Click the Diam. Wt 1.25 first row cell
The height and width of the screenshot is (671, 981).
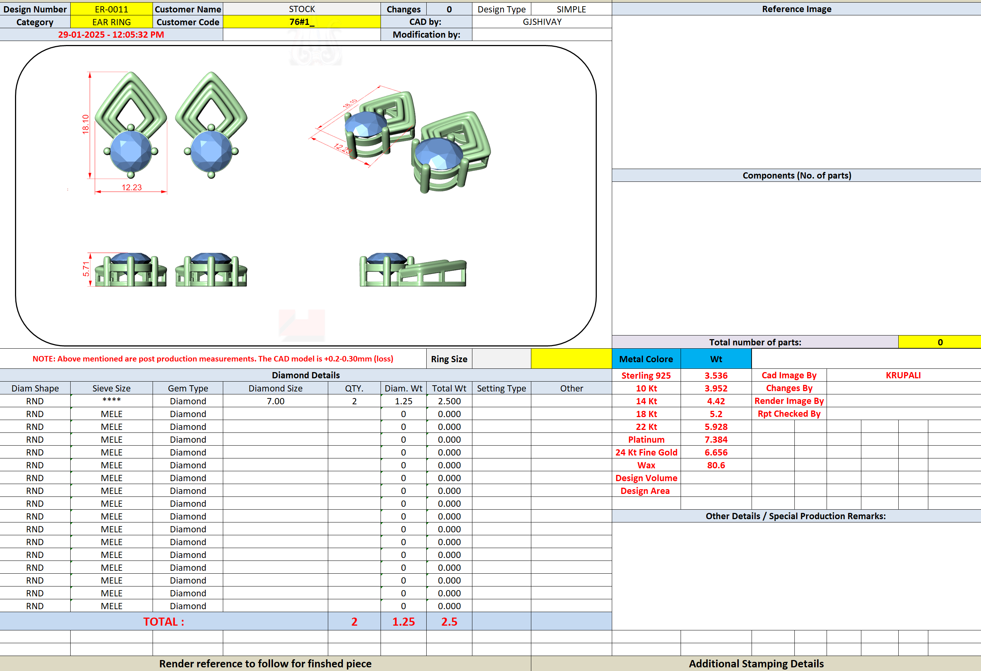point(403,401)
